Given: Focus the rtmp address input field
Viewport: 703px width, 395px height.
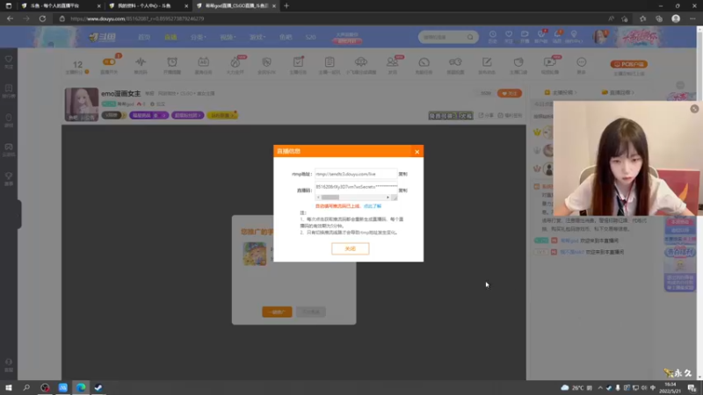Looking at the screenshot, I should tap(356, 174).
